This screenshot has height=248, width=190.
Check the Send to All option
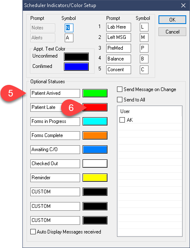click(119, 100)
